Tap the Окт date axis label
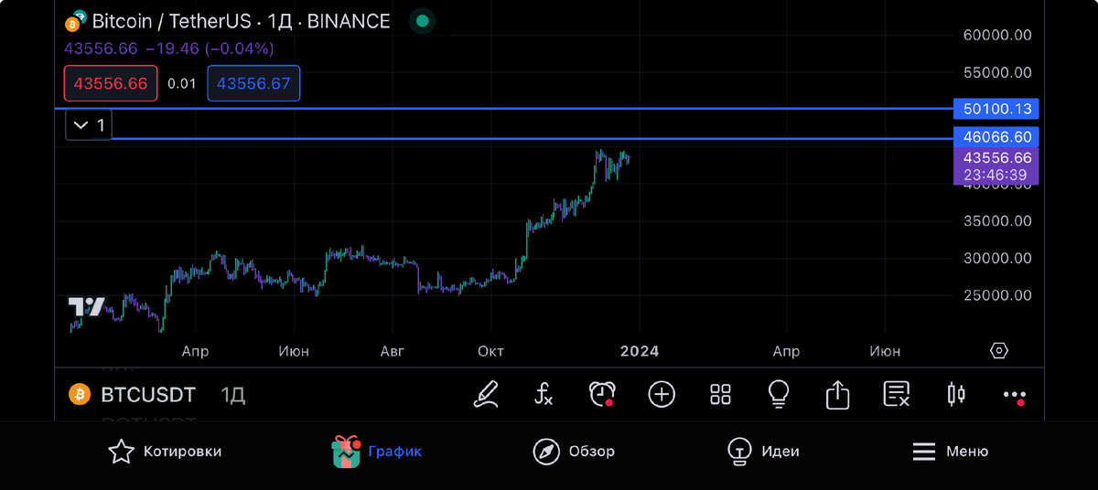Viewport: 1098px width, 490px height. (x=490, y=351)
